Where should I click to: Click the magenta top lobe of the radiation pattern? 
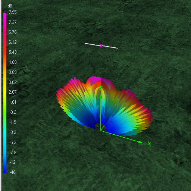(96, 79)
